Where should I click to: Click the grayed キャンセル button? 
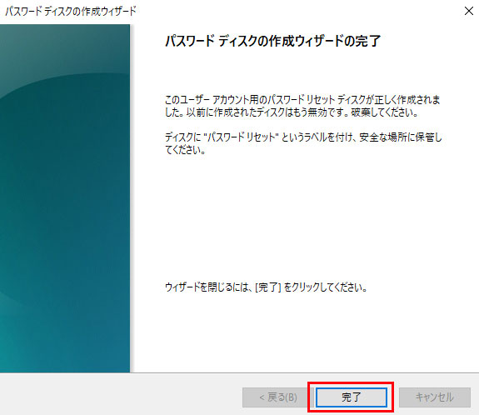(x=434, y=397)
